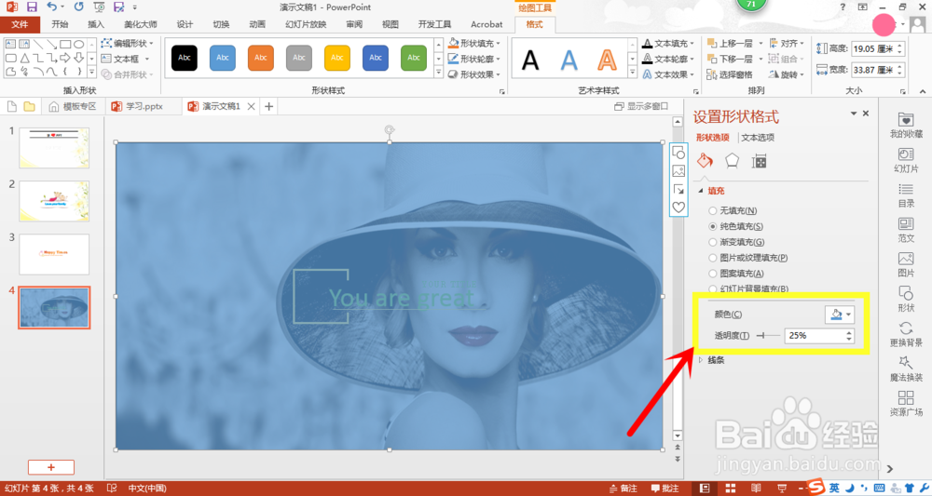This screenshot has width=932, height=496.
Task: Click the Save icon in quick access toolbar
Action: 32,7
